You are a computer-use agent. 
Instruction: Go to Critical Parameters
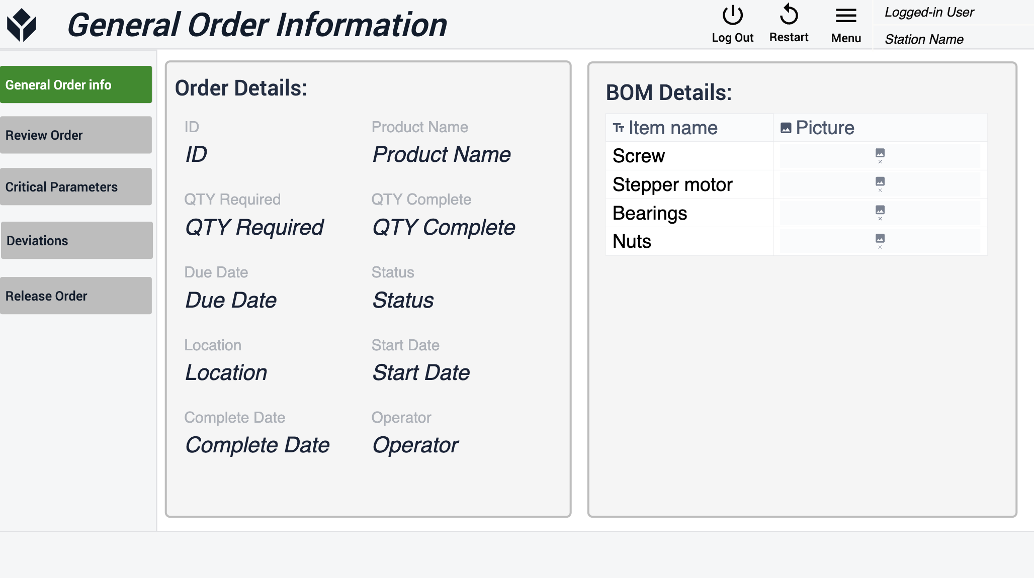(x=76, y=186)
